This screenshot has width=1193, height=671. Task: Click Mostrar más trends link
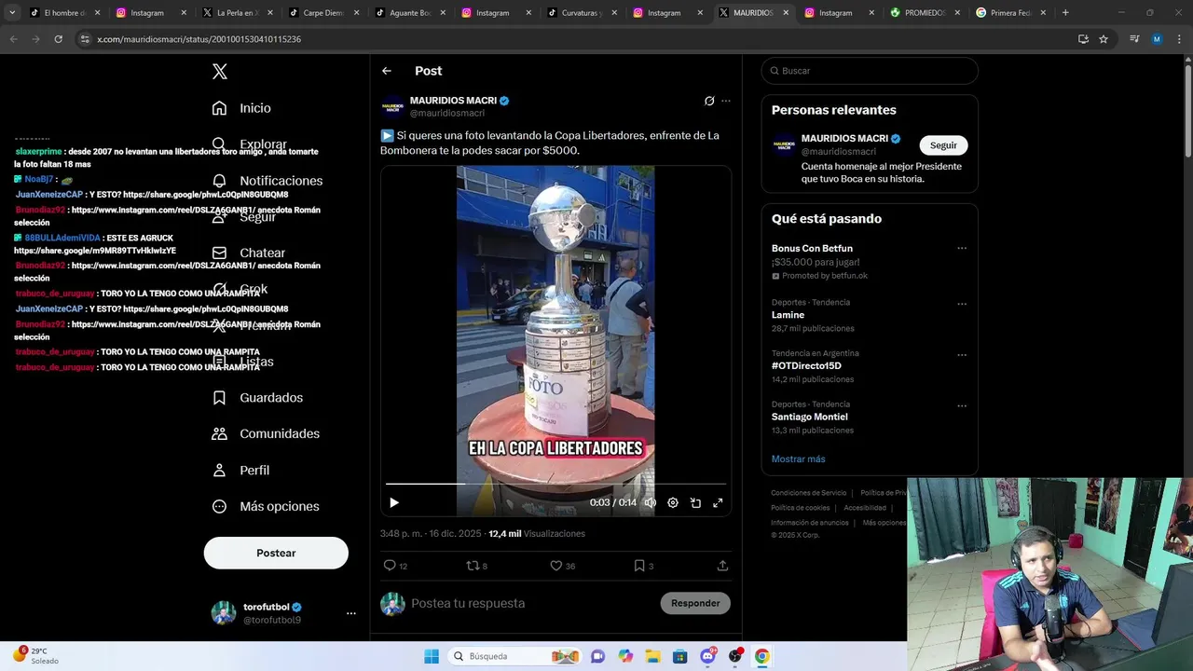798,459
